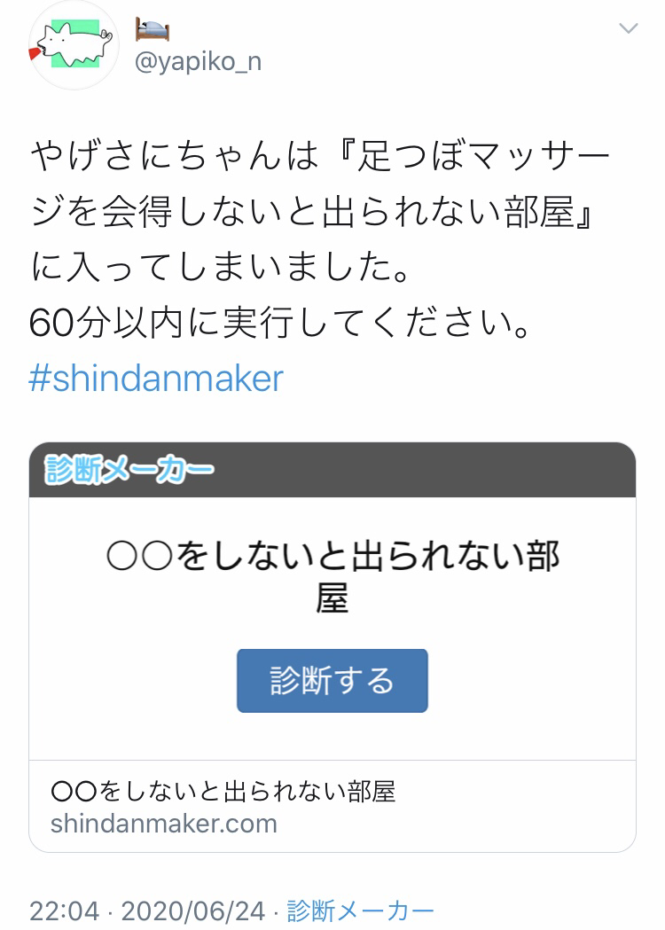Tap the bed emoji display name

(x=153, y=29)
